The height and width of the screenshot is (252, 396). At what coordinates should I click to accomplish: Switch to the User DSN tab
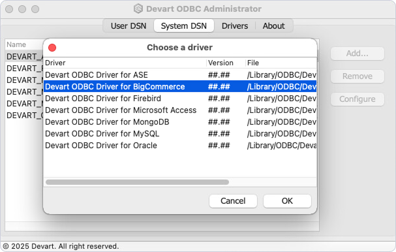[x=129, y=25]
